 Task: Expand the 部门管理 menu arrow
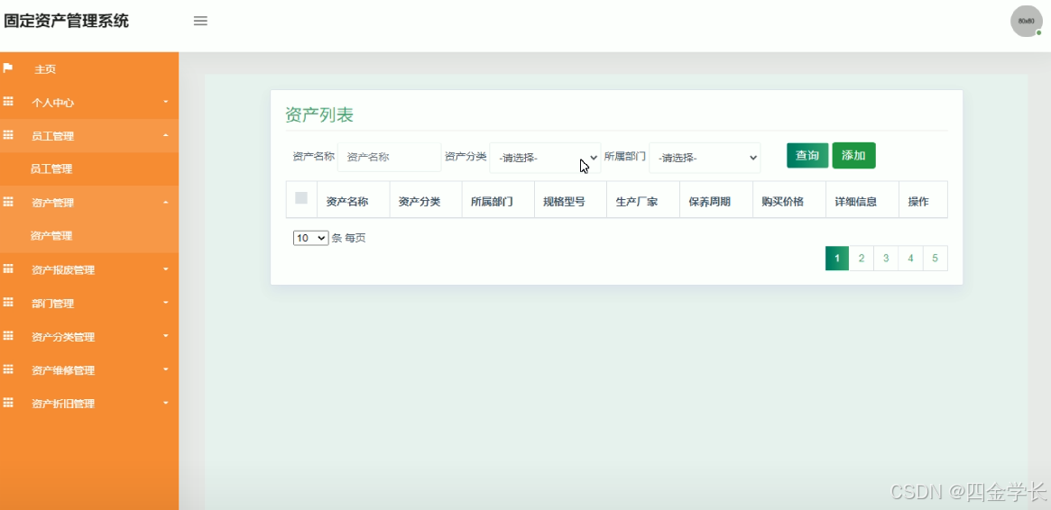pyautogui.click(x=166, y=303)
